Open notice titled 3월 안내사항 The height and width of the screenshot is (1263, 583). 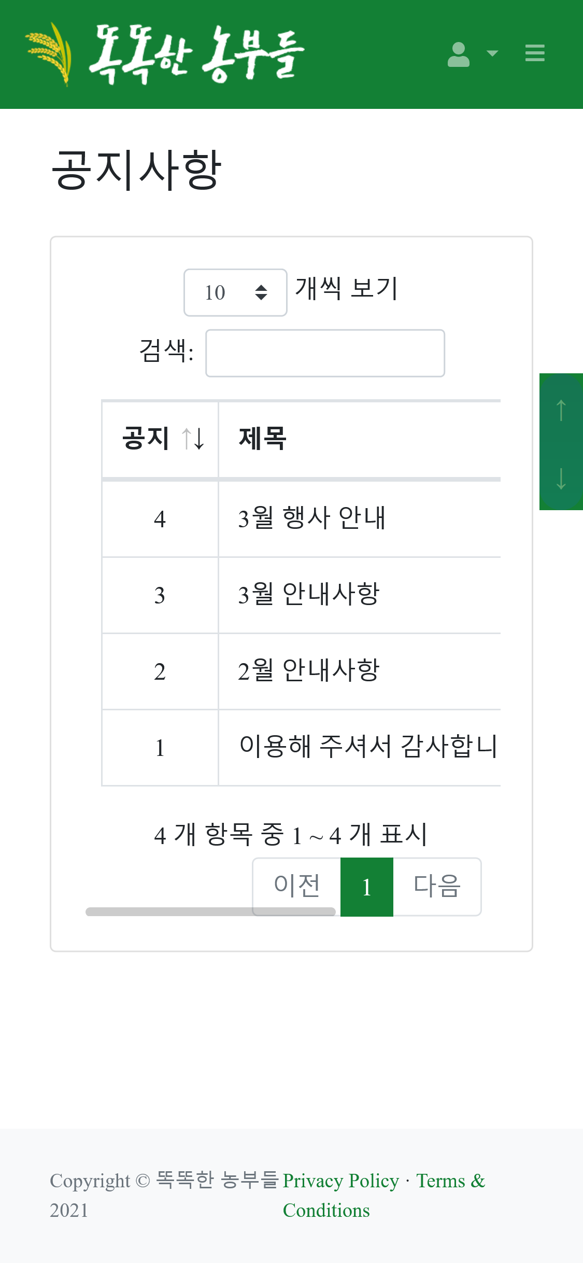pos(309,594)
